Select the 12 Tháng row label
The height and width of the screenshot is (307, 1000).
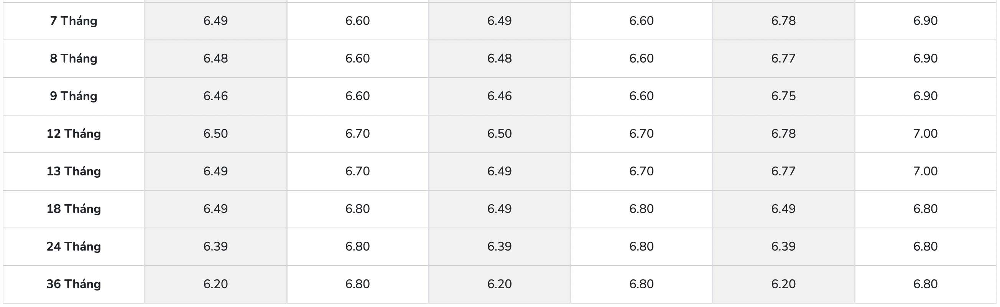(73, 134)
